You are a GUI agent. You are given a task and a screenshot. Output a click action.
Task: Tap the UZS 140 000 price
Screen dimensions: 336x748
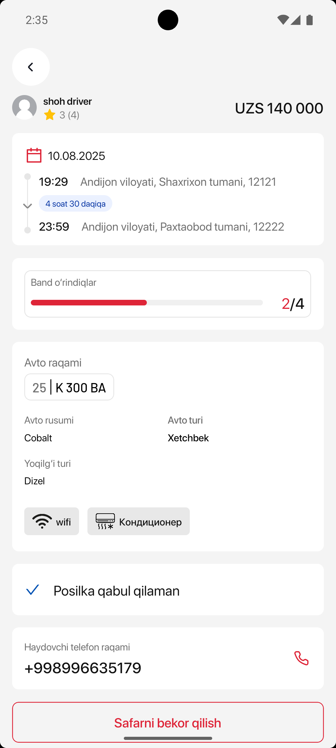click(279, 108)
